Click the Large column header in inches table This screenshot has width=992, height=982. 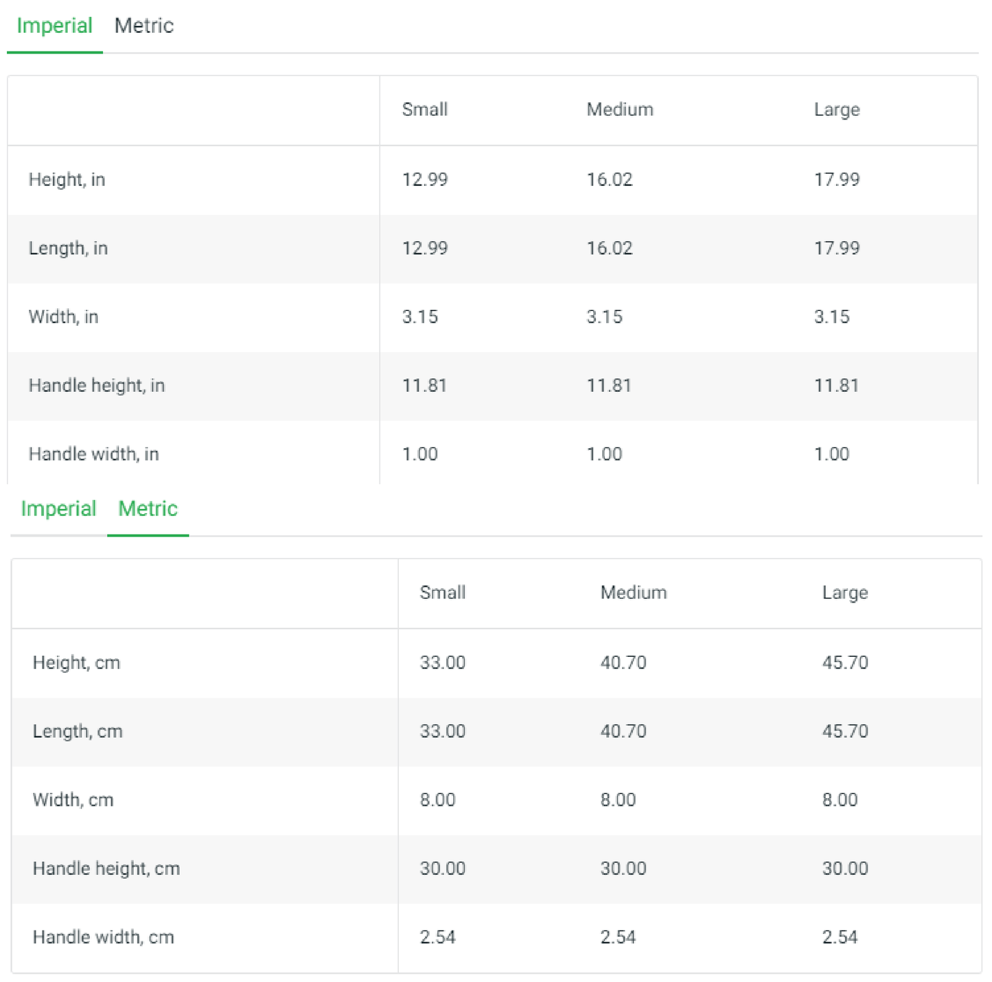[x=837, y=110]
